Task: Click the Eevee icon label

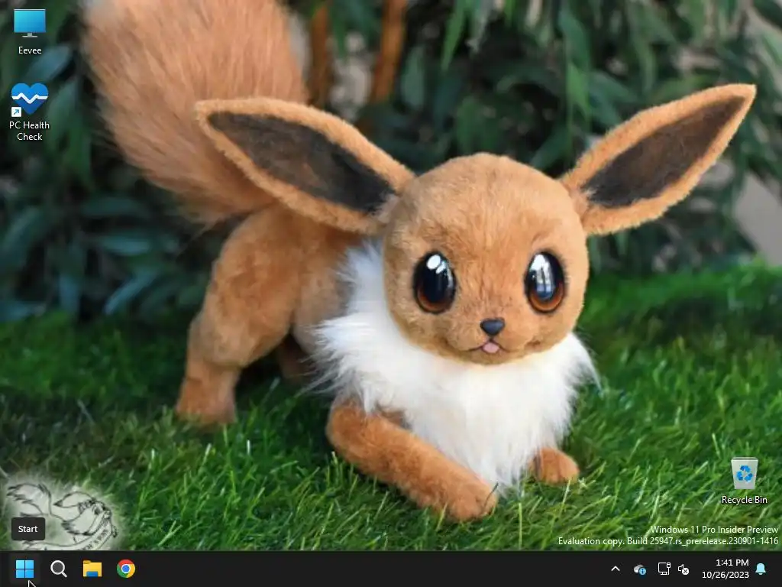Action: pos(30,50)
